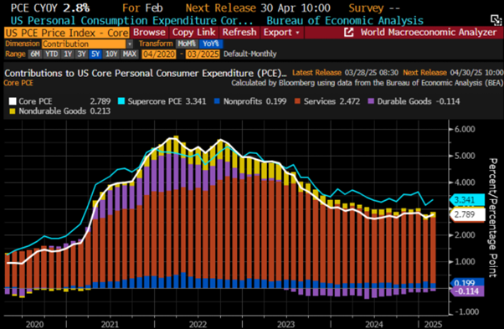Set range to 6M
504x329 pixels.
pyautogui.click(x=34, y=54)
